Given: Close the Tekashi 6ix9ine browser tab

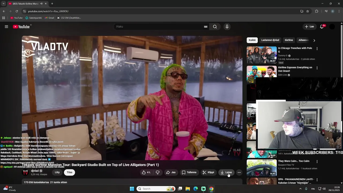Looking at the screenshot, I should [46, 4].
